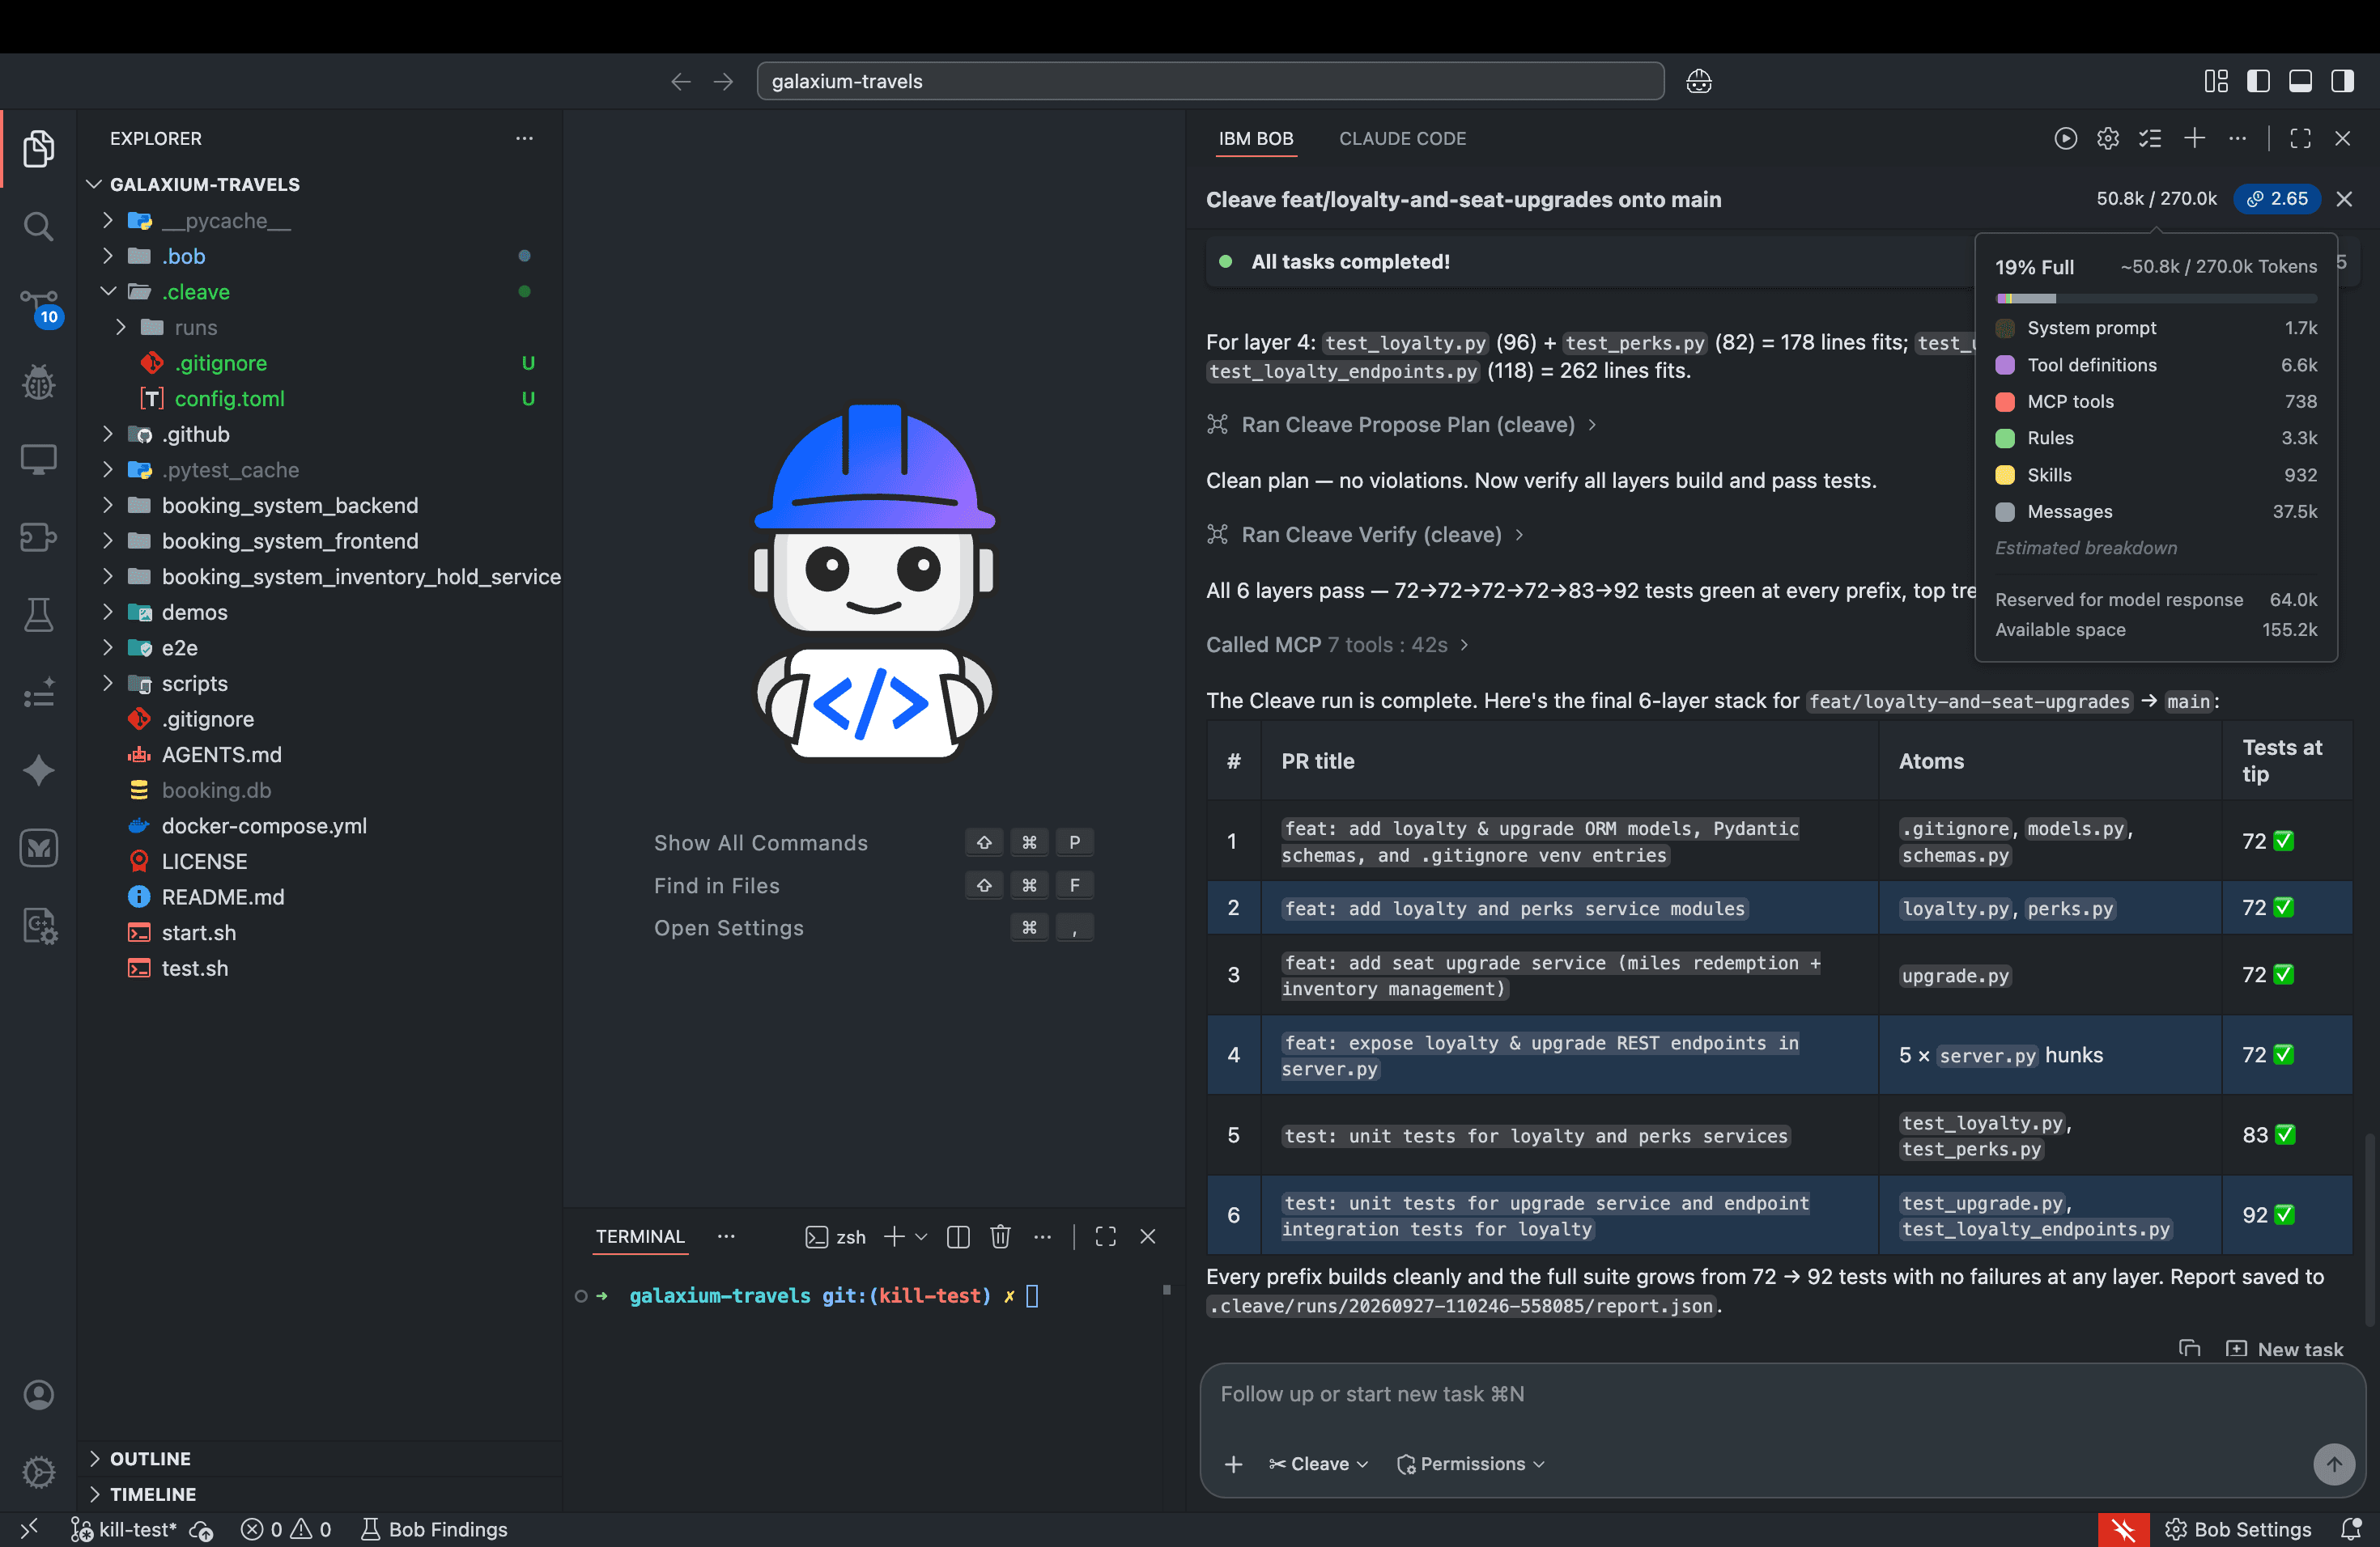Open the Permissions dropdown
The image size is (2380, 1547).
click(x=1471, y=1463)
